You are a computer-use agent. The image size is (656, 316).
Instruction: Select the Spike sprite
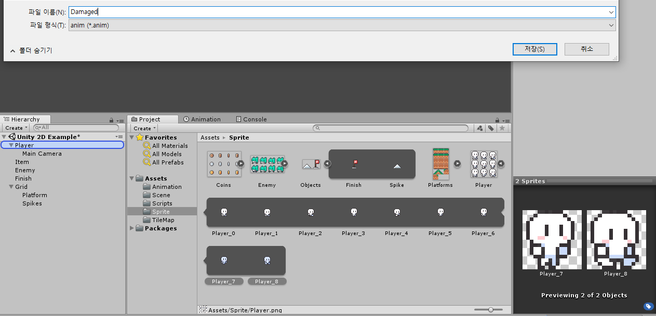point(397,166)
